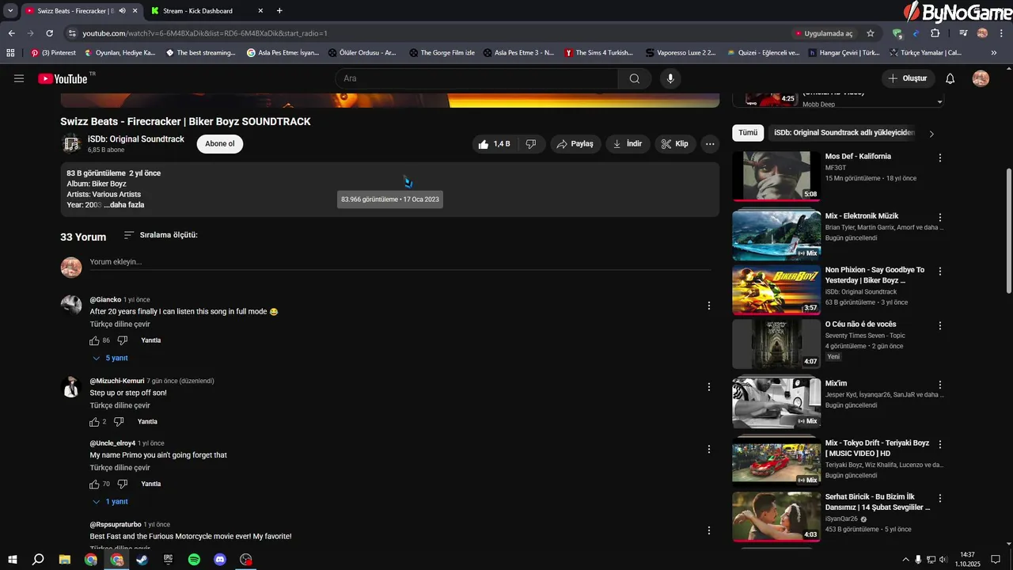The width and height of the screenshot is (1013, 570).
Task: Show hidden system tray icons
Action: coord(905,560)
